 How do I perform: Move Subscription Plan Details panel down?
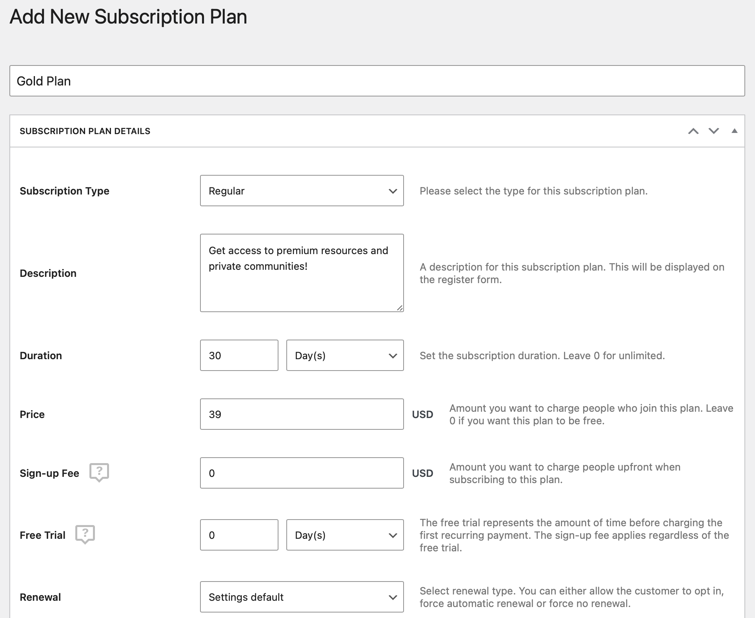click(x=714, y=131)
